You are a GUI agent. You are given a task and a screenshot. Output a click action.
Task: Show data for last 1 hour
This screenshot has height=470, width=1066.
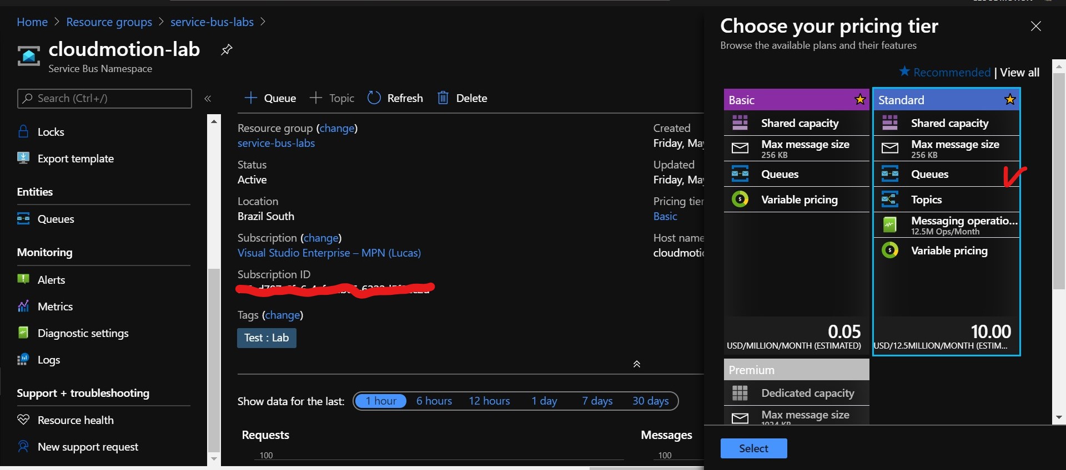coord(381,401)
